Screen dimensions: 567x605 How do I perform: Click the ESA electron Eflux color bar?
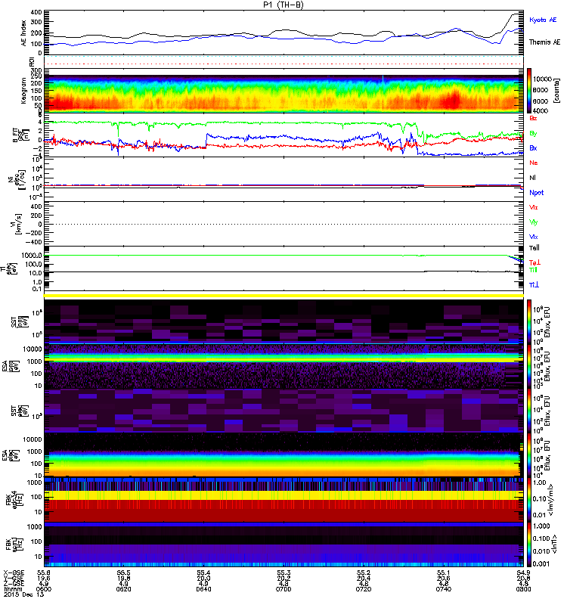pos(529,455)
